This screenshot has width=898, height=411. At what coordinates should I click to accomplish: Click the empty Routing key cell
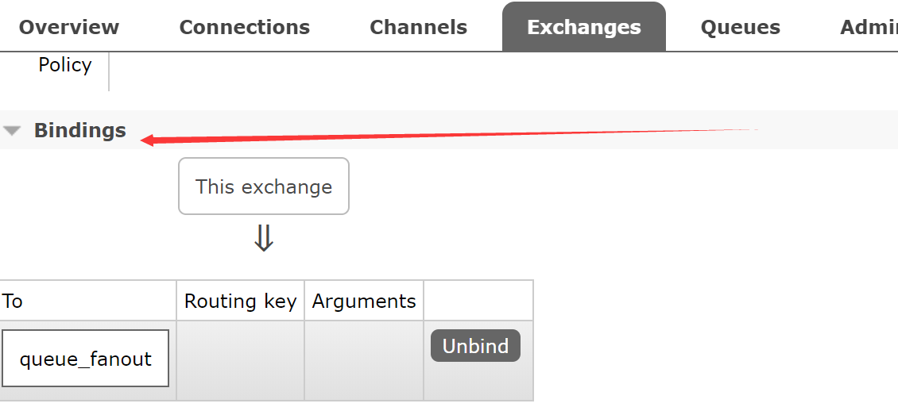(240, 360)
